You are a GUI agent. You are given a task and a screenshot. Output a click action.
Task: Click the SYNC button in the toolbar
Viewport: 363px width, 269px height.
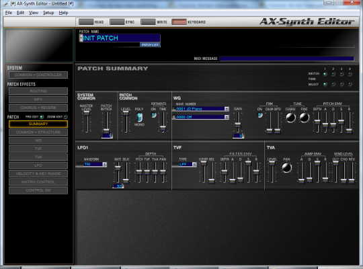(117, 22)
